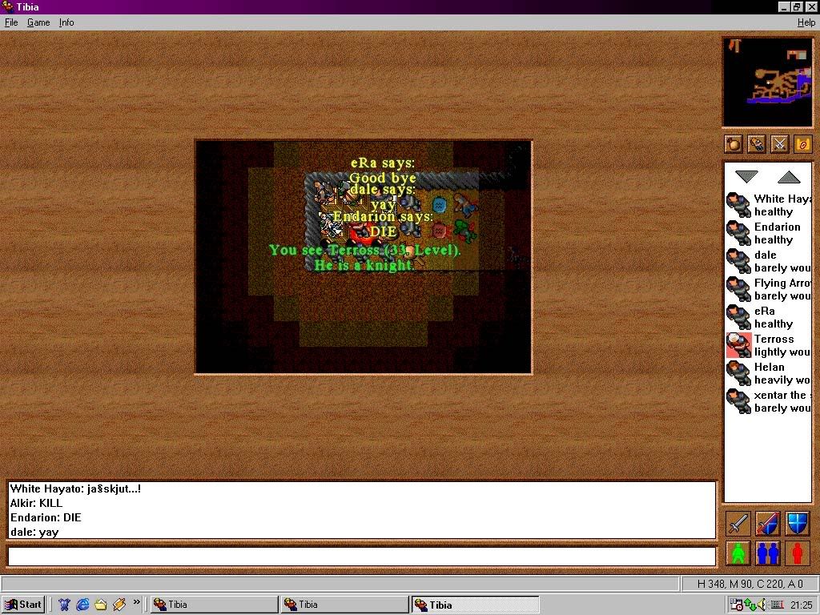
Task: Click the task scheduler tray icon
Action: (737, 605)
